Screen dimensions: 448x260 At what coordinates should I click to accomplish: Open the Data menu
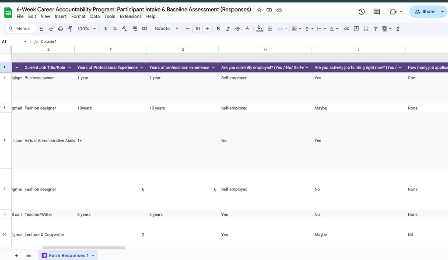(x=95, y=17)
